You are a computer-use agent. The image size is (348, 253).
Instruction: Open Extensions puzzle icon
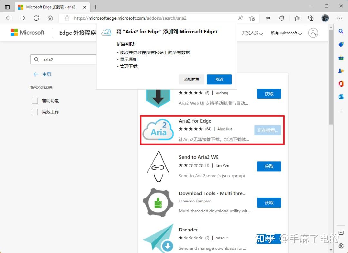click(282, 18)
